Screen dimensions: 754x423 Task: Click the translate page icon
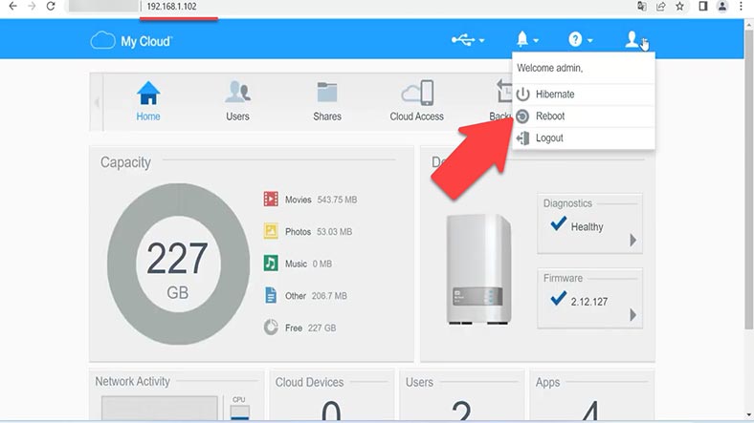click(641, 7)
